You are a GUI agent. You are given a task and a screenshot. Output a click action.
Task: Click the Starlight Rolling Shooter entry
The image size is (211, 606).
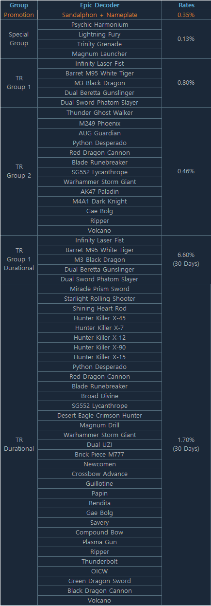[99, 299]
